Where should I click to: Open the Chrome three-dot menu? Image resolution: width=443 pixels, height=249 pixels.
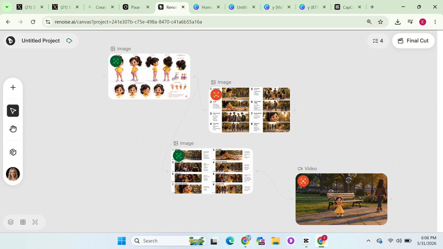pyautogui.click(x=435, y=22)
